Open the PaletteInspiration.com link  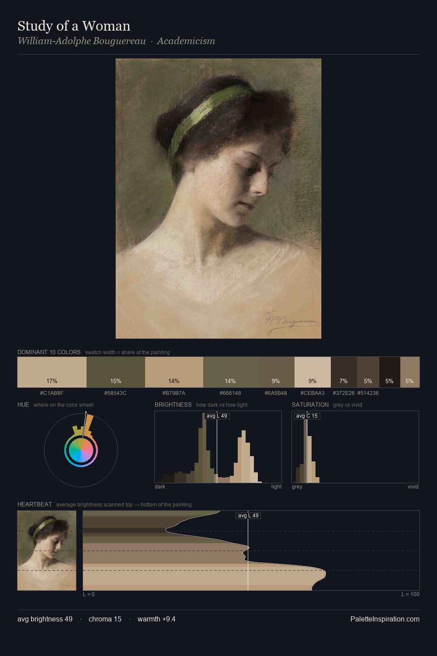click(x=385, y=619)
